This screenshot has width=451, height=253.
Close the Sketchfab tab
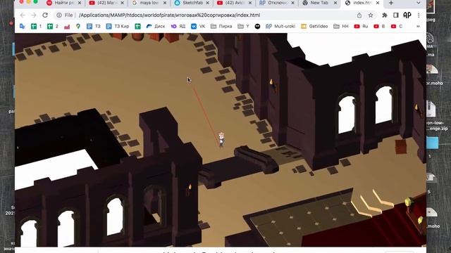pyautogui.click(x=207, y=3)
